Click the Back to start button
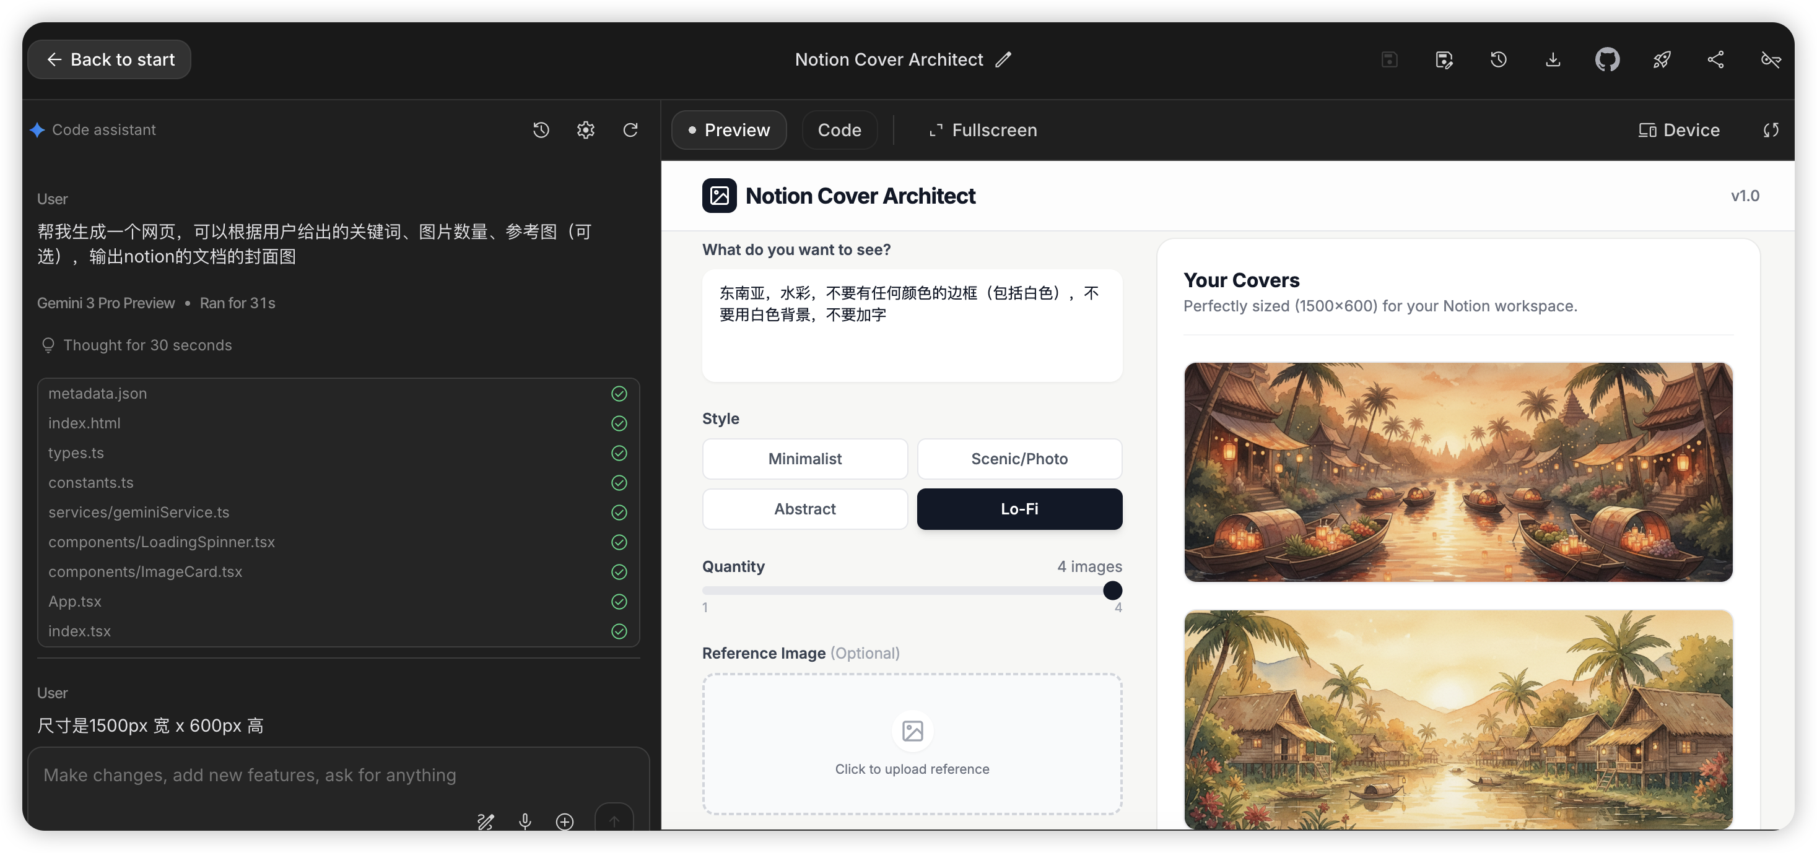Screen dimensions: 1817x853 [110, 59]
